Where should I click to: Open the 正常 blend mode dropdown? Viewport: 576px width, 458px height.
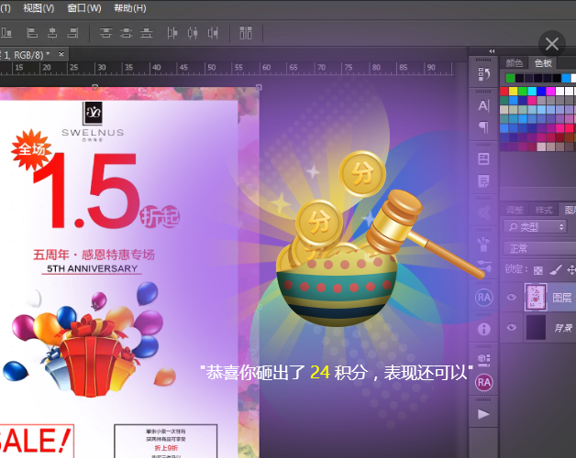pos(539,249)
